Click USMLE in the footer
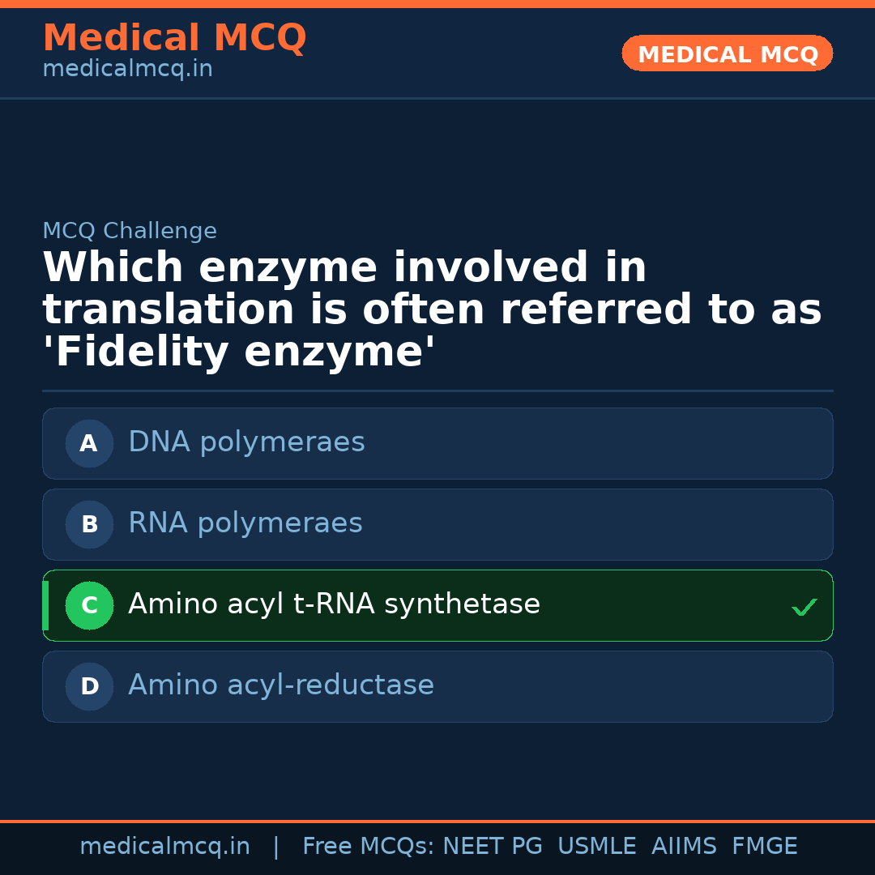 click(x=596, y=847)
